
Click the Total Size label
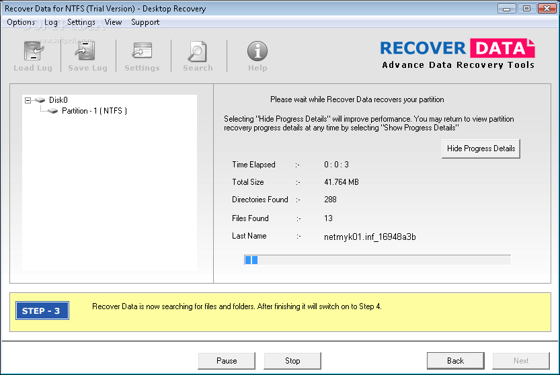pyautogui.click(x=248, y=182)
